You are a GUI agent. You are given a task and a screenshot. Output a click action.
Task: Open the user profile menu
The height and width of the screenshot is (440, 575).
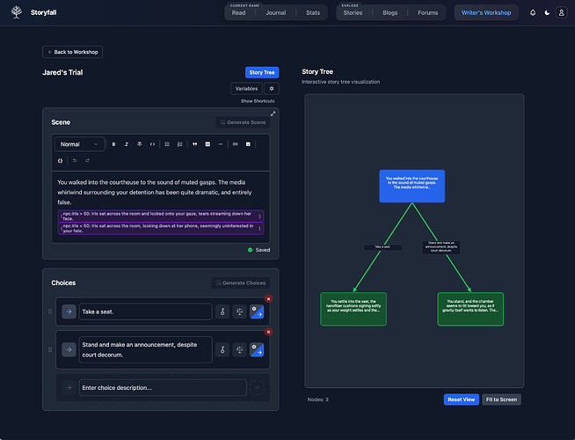(562, 13)
